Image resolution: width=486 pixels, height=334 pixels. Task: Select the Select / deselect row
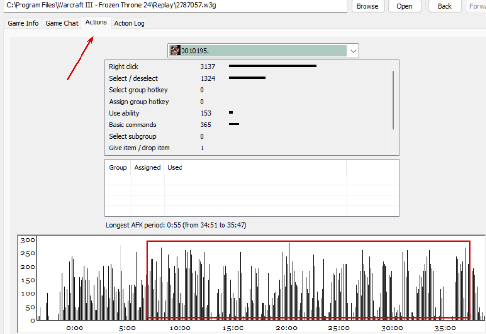coord(246,78)
